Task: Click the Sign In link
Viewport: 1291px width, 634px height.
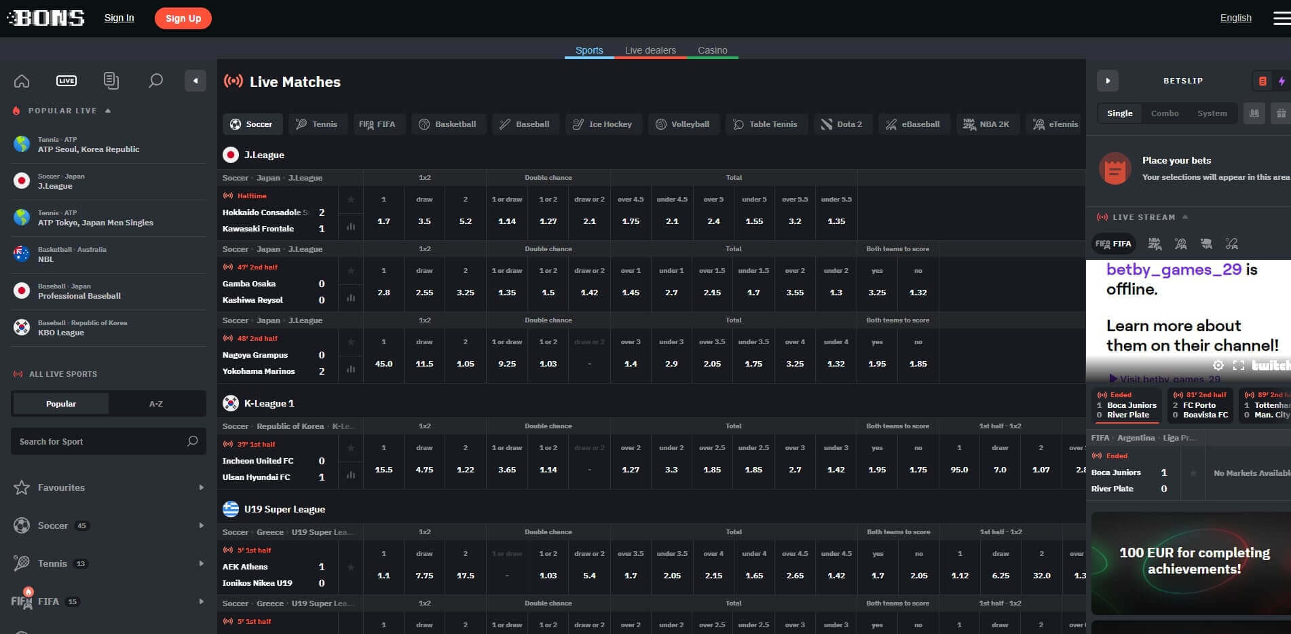Action: click(119, 18)
